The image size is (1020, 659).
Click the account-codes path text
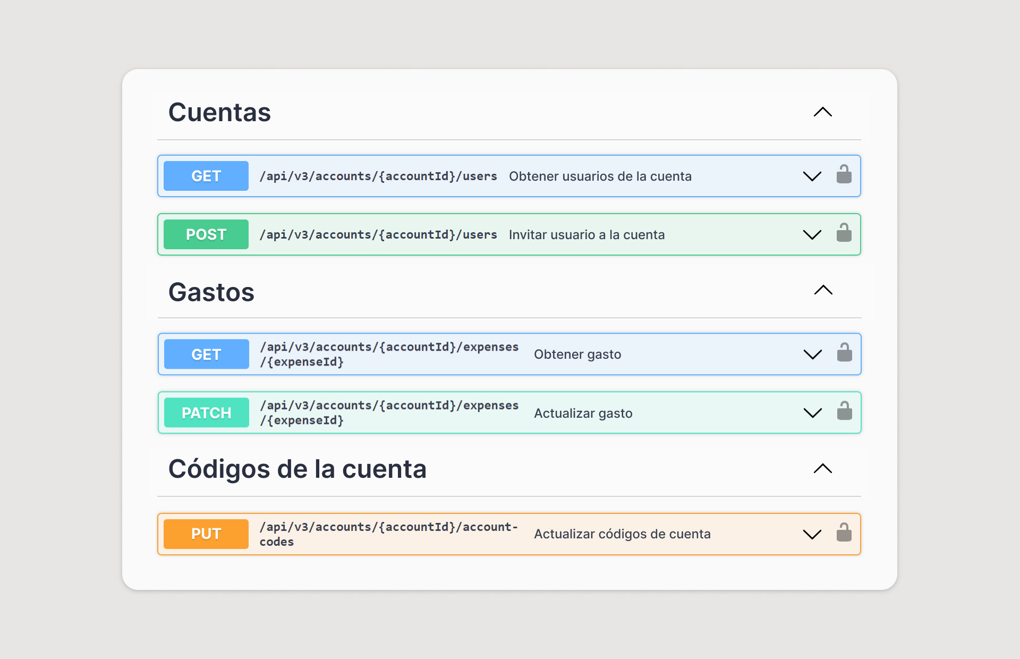point(389,534)
